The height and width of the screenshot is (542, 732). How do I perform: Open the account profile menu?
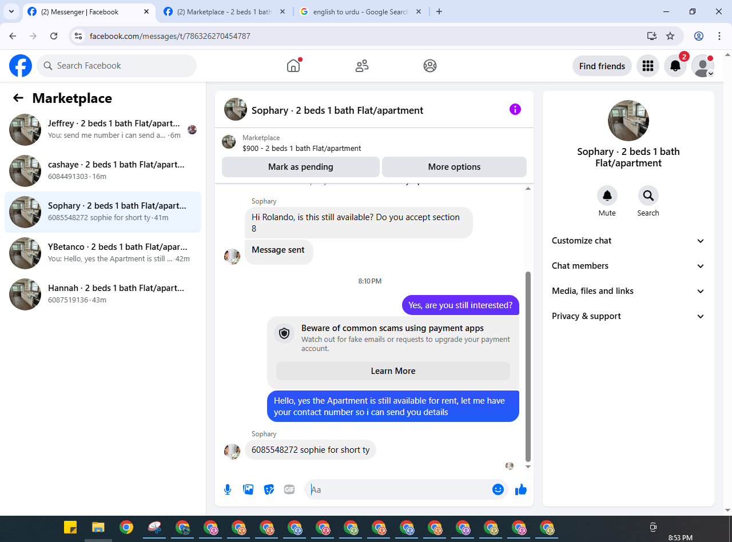pyautogui.click(x=703, y=66)
